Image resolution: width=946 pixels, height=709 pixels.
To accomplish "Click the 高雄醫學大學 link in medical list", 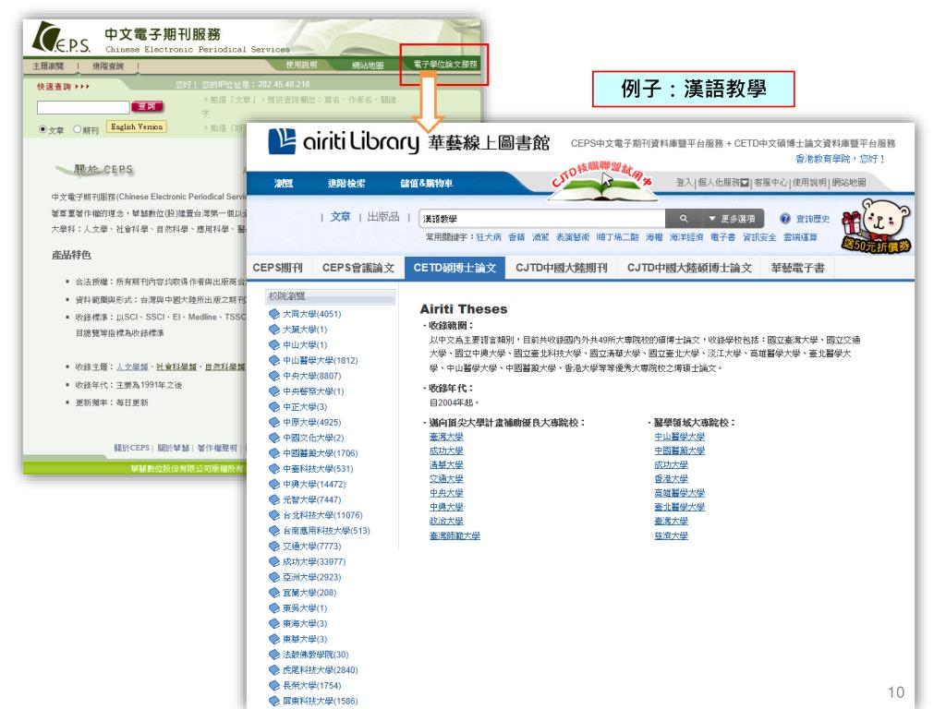I will (680, 493).
